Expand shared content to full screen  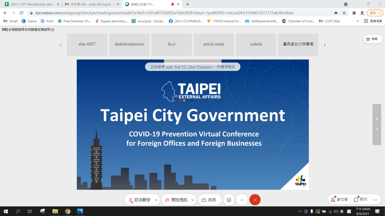tap(376, 108)
